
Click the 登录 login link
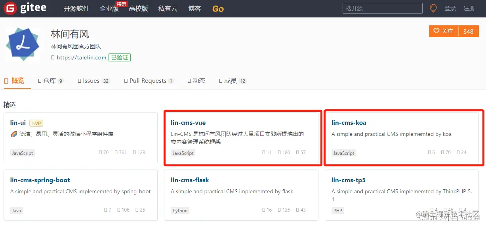pos(450,8)
